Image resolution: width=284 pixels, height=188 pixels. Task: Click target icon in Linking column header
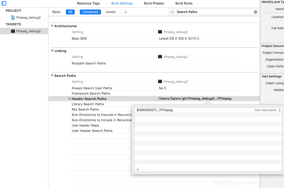[160, 57]
